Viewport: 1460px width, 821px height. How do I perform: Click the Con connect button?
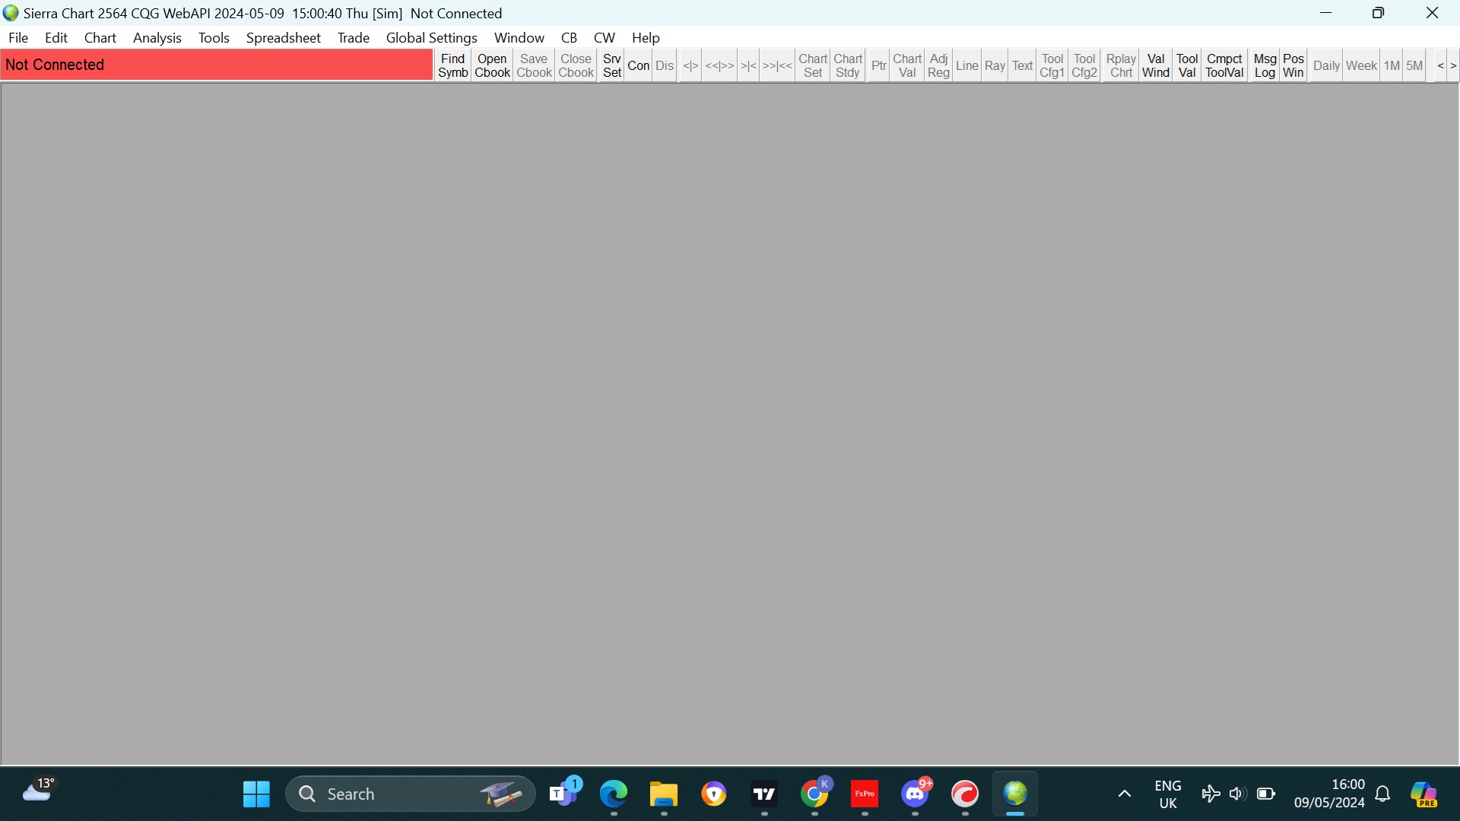click(638, 65)
